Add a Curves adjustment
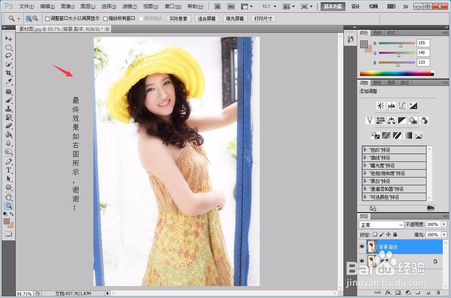451x298 pixels. pyautogui.click(x=402, y=105)
